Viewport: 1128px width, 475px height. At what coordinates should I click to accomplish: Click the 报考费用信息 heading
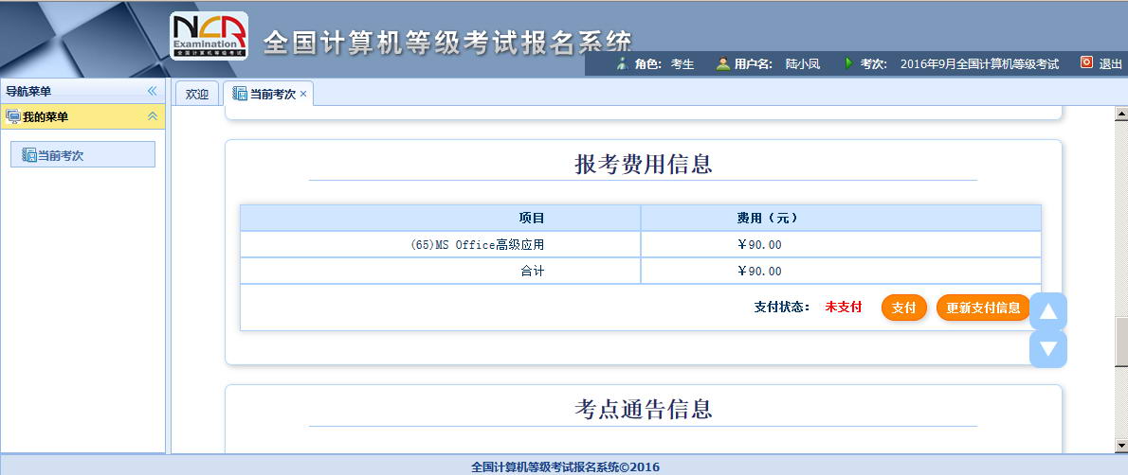pos(643,165)
